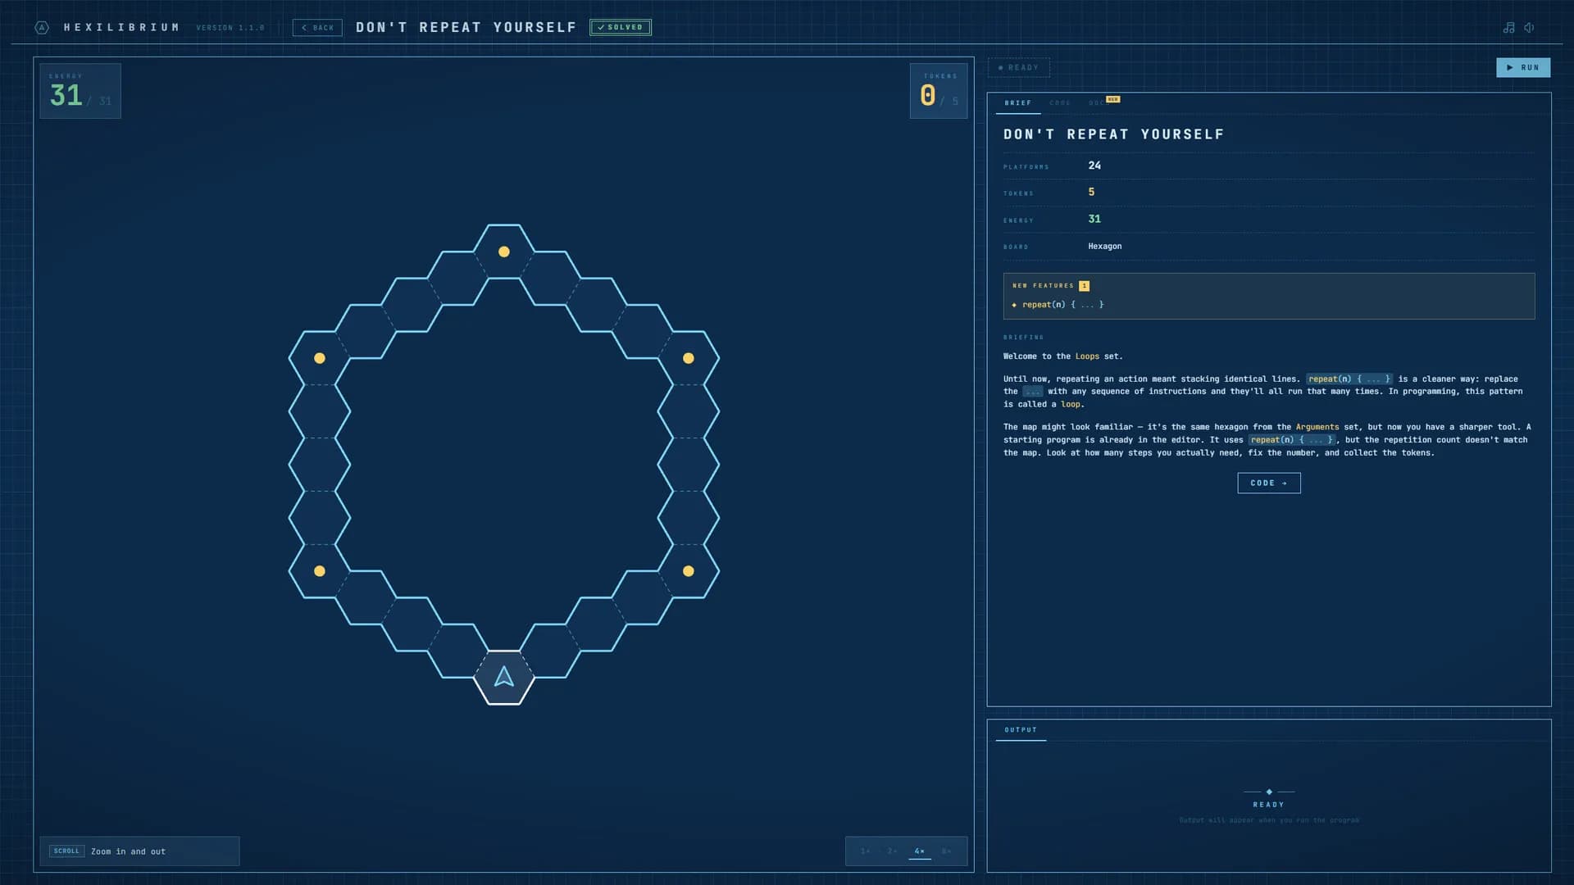Select the arrow ship on the start platform

point(504,677)
